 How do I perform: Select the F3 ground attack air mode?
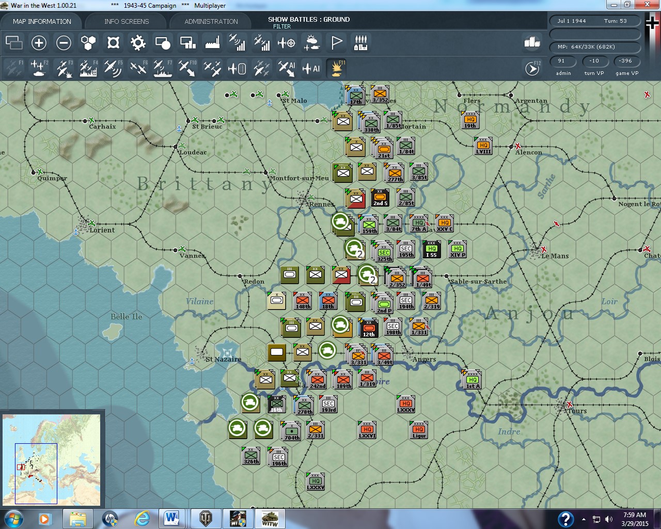tap(64, 68)
